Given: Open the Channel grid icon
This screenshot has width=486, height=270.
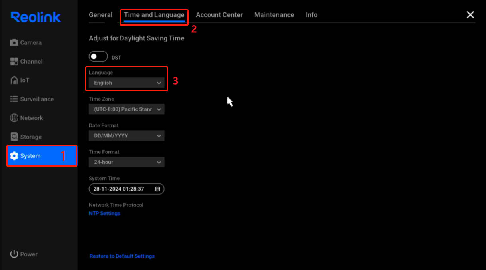Looking at the screenshot, I should [x=14, y=61].
